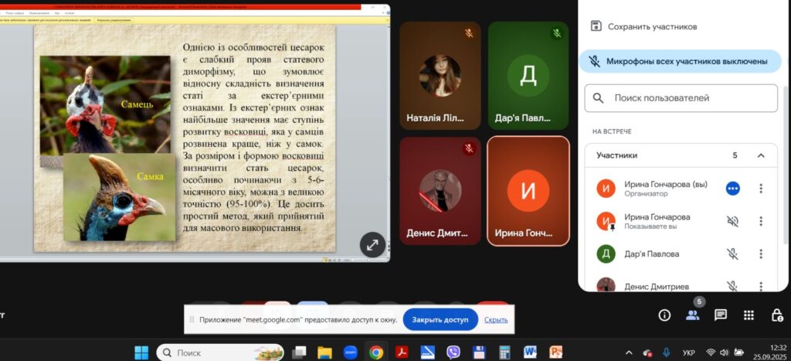Open Viber from the taskbar
The height and width of the screenshot is (361, 791).
tap(453, 352)
